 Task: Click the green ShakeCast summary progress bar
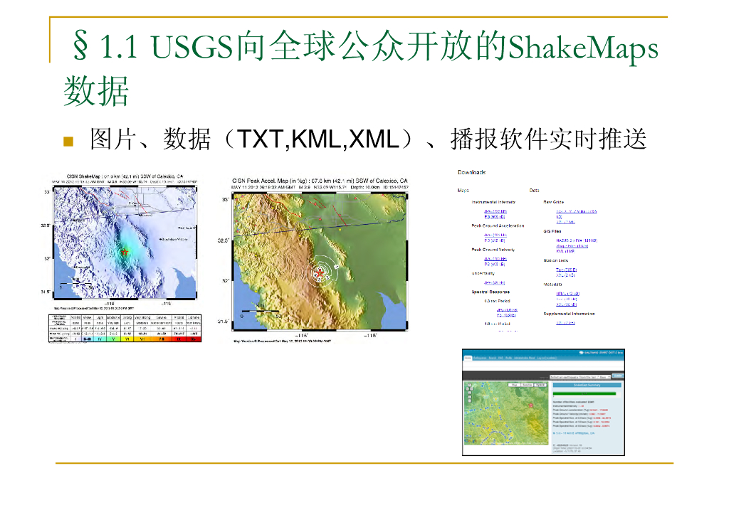(584, 394)
